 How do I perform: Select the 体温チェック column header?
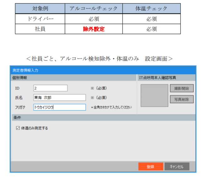click(x=151, y=8)
